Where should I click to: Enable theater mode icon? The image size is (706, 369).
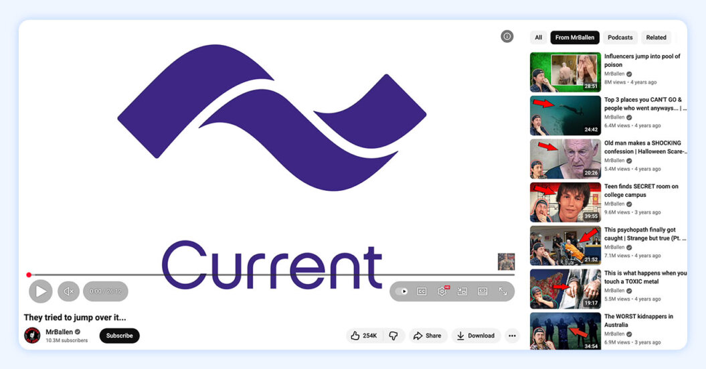[482, 291]
